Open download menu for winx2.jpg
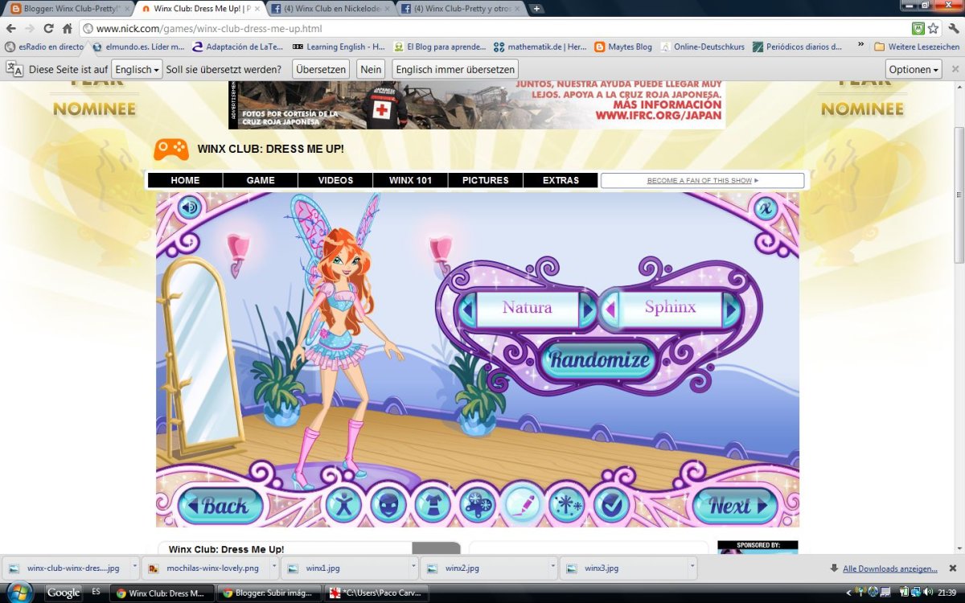 554,568
